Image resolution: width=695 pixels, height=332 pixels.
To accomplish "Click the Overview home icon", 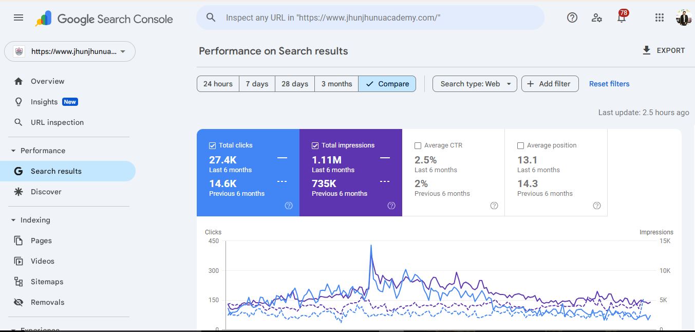I will (18, 81).
